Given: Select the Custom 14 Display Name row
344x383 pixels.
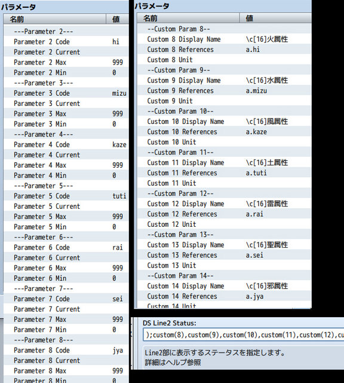Looking at the screenshot, I should point(225,286).
